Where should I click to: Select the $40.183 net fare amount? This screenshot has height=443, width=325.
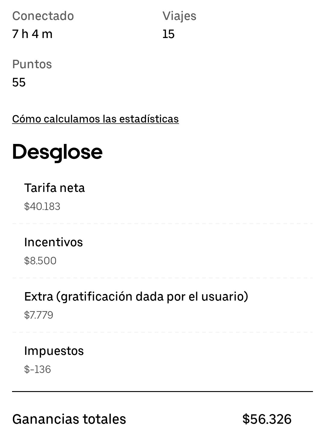[42, 206]
